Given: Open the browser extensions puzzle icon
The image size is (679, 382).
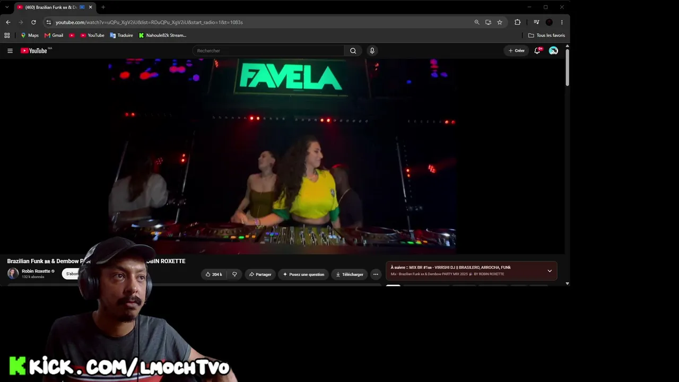Looking at the screenshot, I should click(518, 22).
